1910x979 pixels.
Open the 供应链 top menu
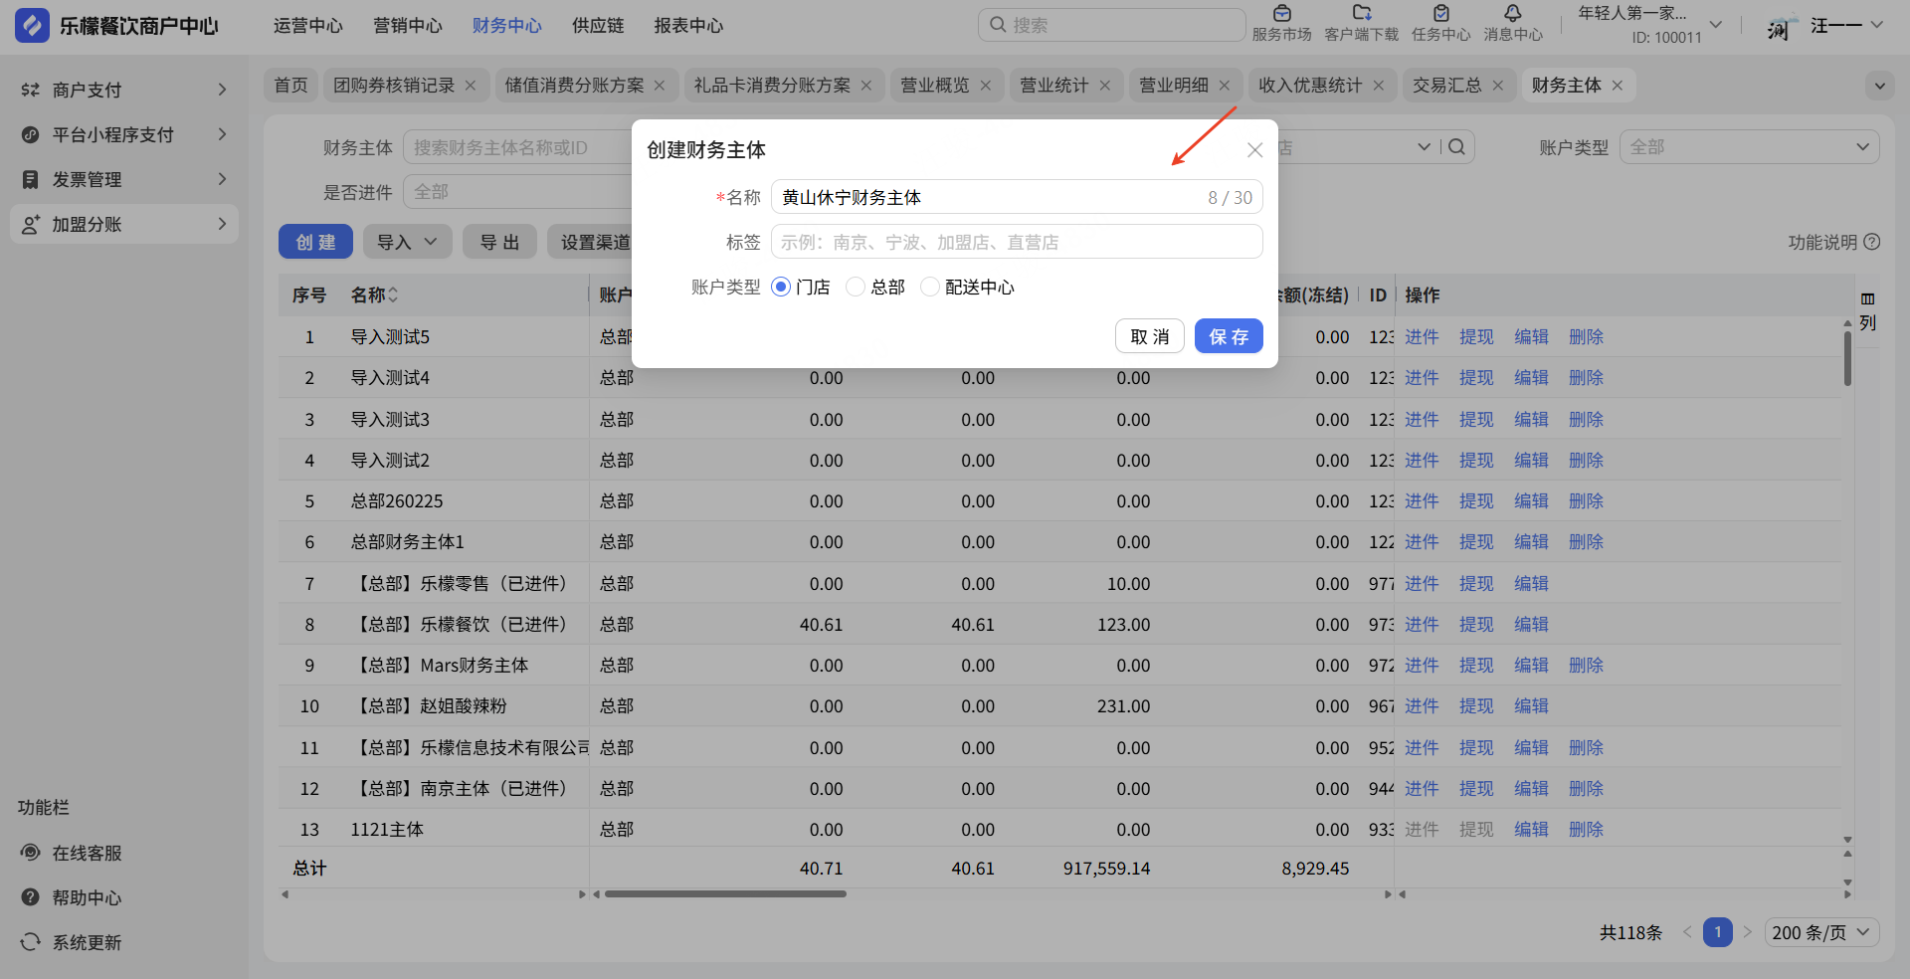coord(598,26)
